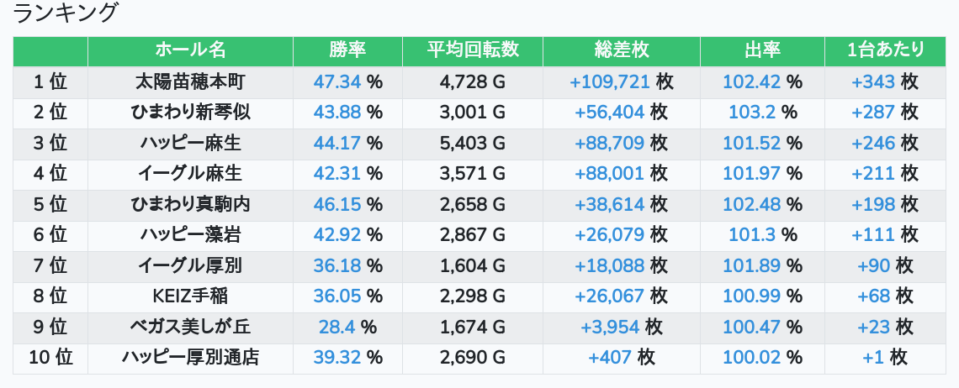Viewport: 959px width, 388px height.
Task: Click the ひまわり真駒内 hall name
Action: (190, 205)
